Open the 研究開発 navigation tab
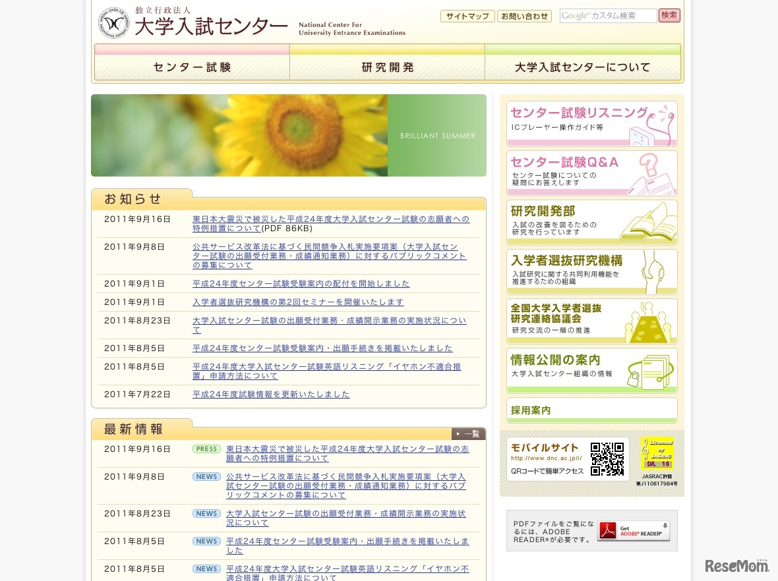This screenshot has width=778, height=581. click(x=386, y=67)
